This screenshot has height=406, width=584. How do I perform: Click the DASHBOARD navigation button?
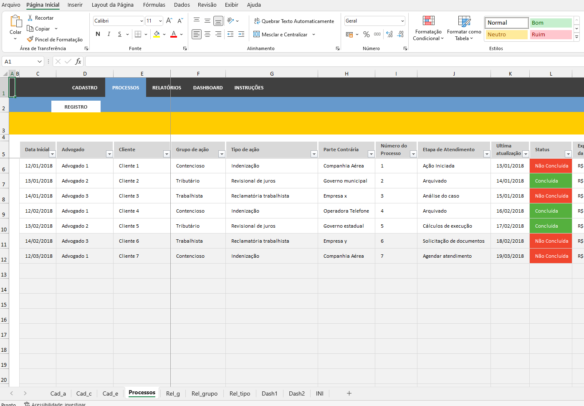207,88
